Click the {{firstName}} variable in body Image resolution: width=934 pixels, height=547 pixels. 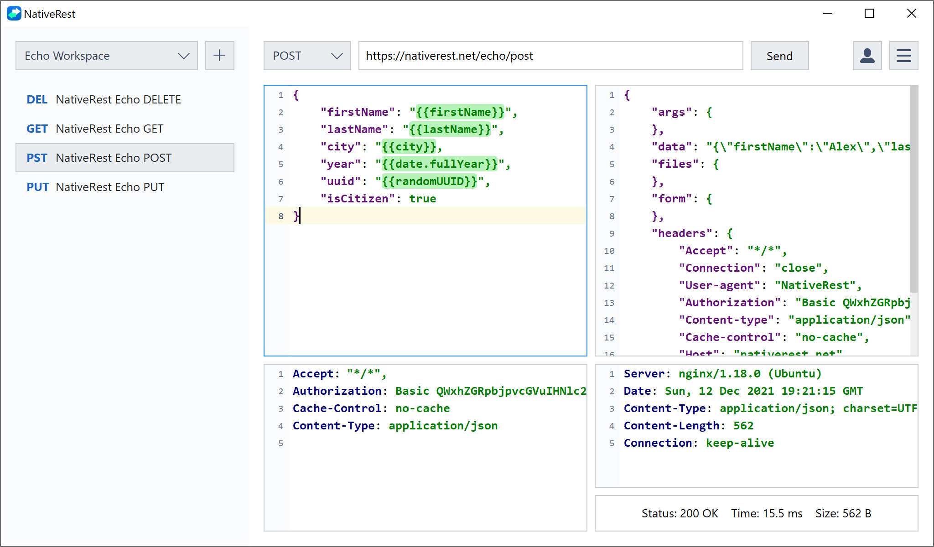pyautogui.click(x=460, y=112)
